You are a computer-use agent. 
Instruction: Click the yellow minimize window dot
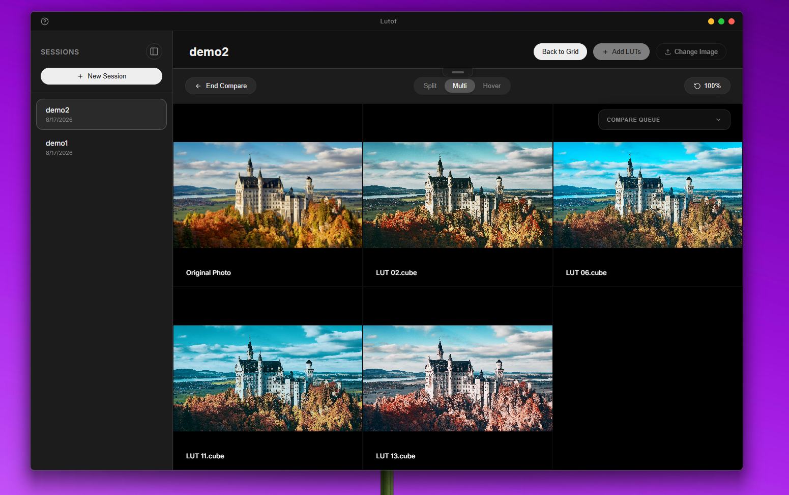711,21
